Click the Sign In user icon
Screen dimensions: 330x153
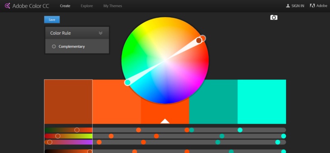[x=288, y=6]
